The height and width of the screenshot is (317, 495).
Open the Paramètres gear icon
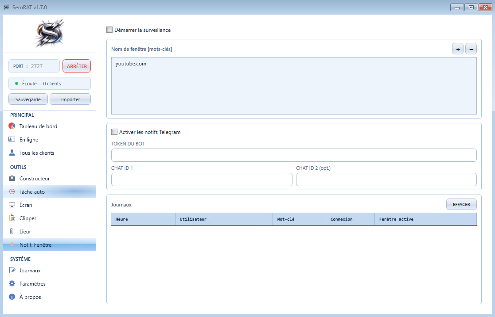click(x=12, y=283)
